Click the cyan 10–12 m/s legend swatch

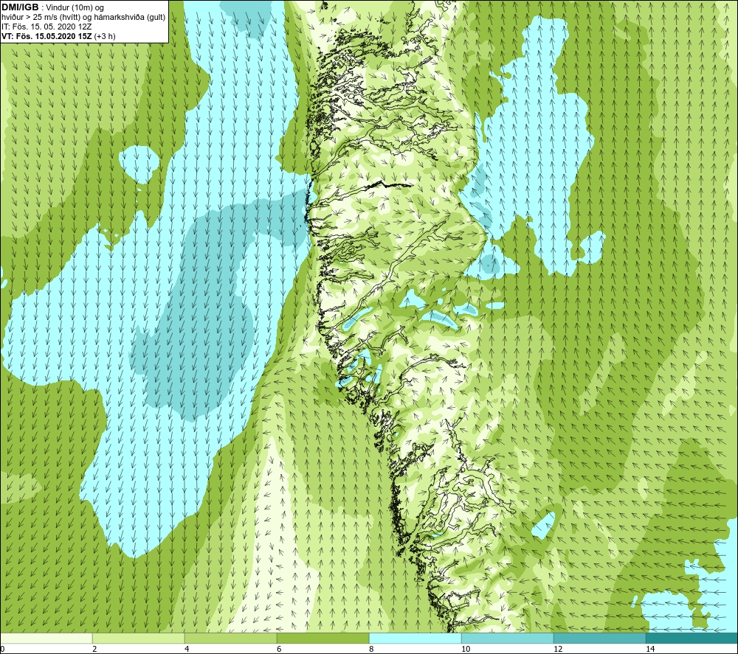tap(508, 639)
